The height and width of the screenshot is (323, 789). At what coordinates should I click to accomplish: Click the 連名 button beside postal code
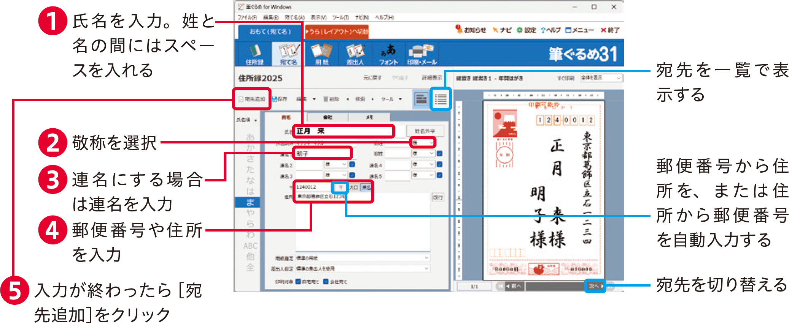pyautogui.click(x=366, y=187)
